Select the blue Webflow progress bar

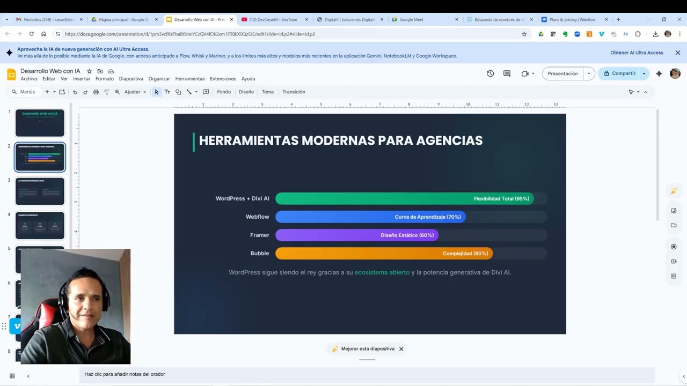370,217
